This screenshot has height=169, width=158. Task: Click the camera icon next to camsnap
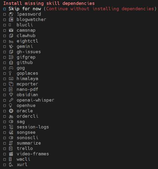[11, 30]
